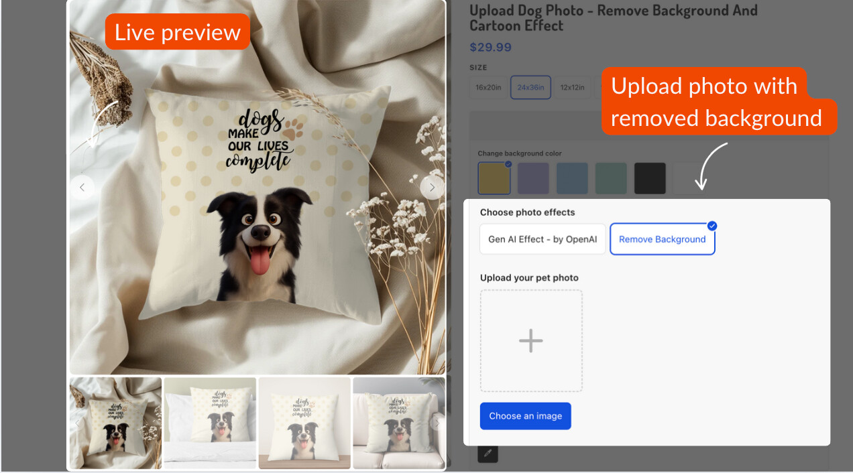Viewport: 853px width, 473px height.
Task: Open the thumbnail of the pillow on a white bed
Action: (x=210, y=423)
